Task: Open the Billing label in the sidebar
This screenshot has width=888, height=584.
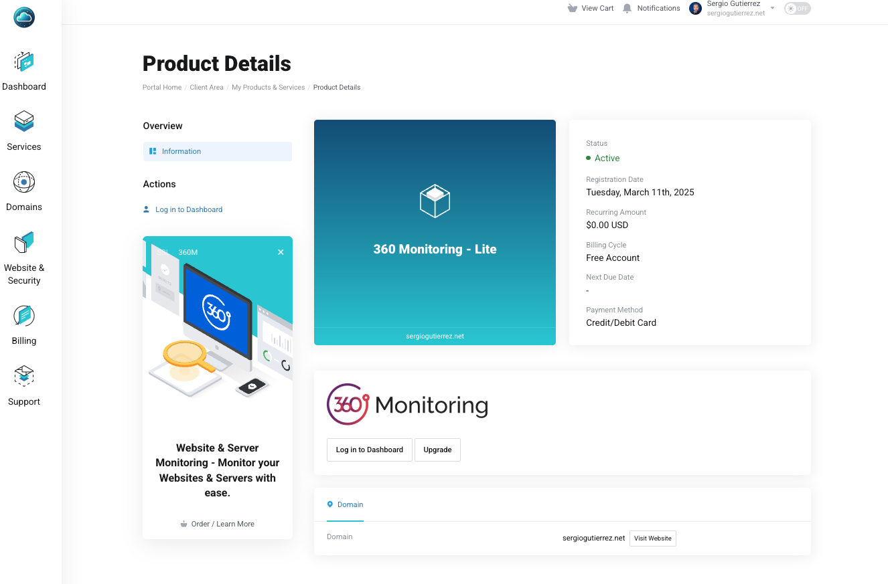Action: click(24, 340)
